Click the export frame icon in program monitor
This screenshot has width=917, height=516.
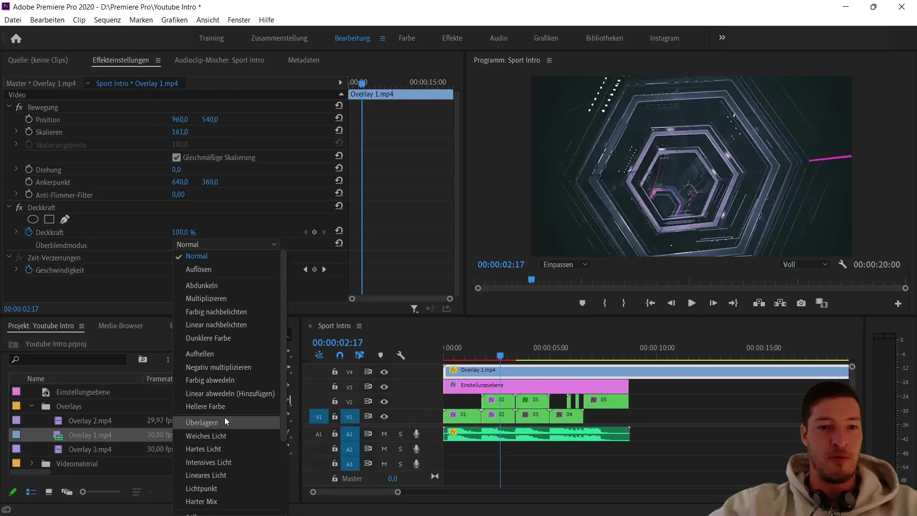(801, 304)
